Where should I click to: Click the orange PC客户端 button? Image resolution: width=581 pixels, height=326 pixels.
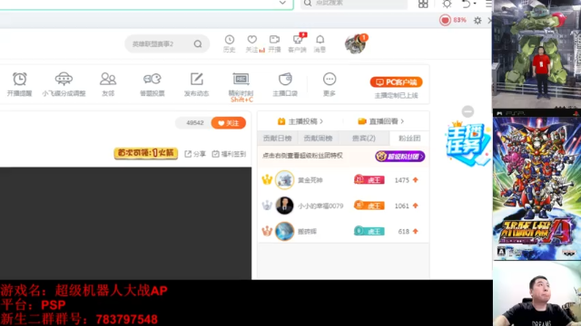coord(396,82)
